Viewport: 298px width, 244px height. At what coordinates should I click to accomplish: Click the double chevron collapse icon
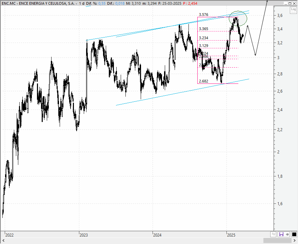(x=274, y=234)
